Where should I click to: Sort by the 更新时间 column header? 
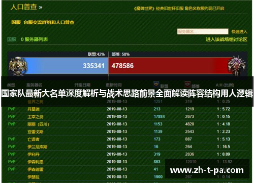(114, 85)
